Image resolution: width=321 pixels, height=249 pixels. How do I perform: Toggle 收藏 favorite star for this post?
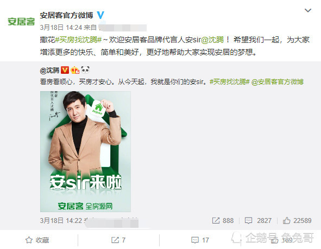[37, 240]
